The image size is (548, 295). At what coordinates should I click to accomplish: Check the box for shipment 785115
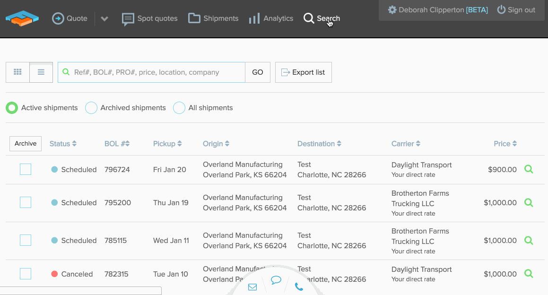[26, 240]
